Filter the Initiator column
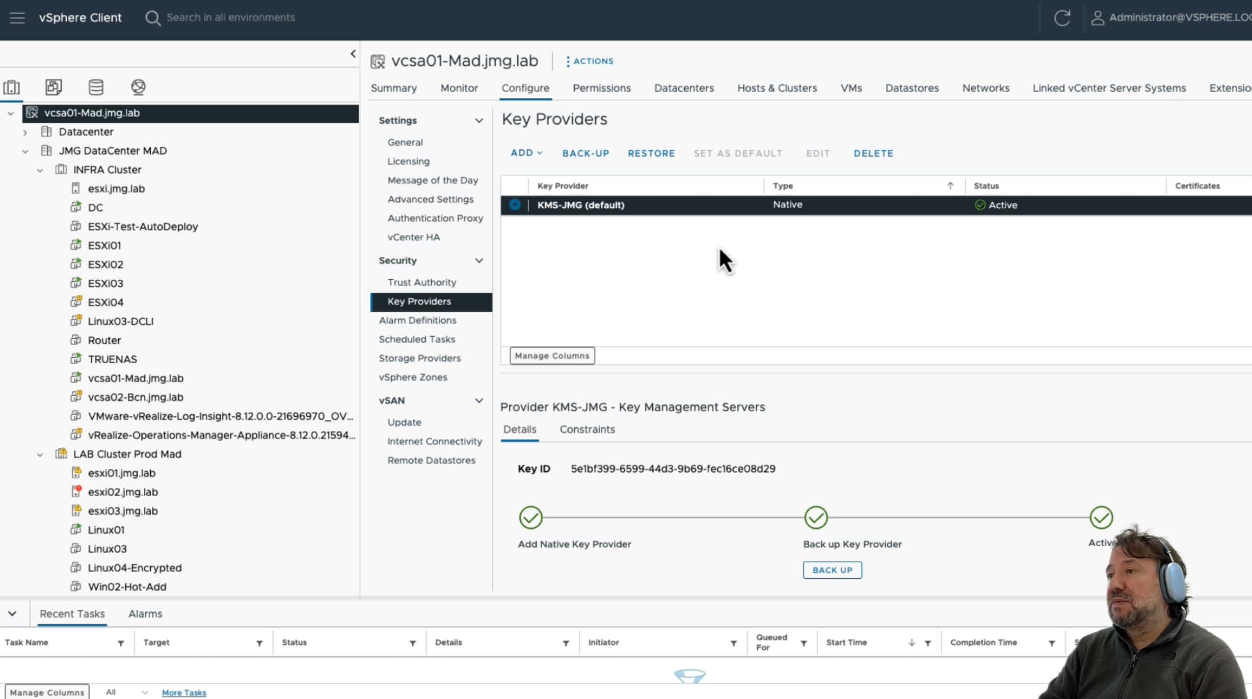Image resolution: width=1252 pixels, height=699 pixels. (734, 643)
